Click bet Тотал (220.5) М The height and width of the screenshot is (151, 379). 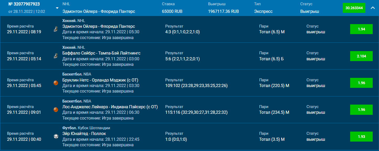click(274, 85)
